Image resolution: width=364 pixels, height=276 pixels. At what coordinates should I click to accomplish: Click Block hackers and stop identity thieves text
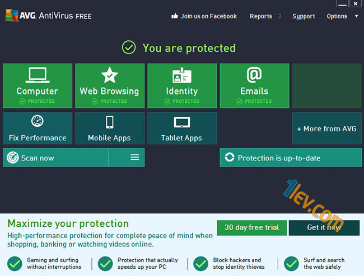coord(239,264)
